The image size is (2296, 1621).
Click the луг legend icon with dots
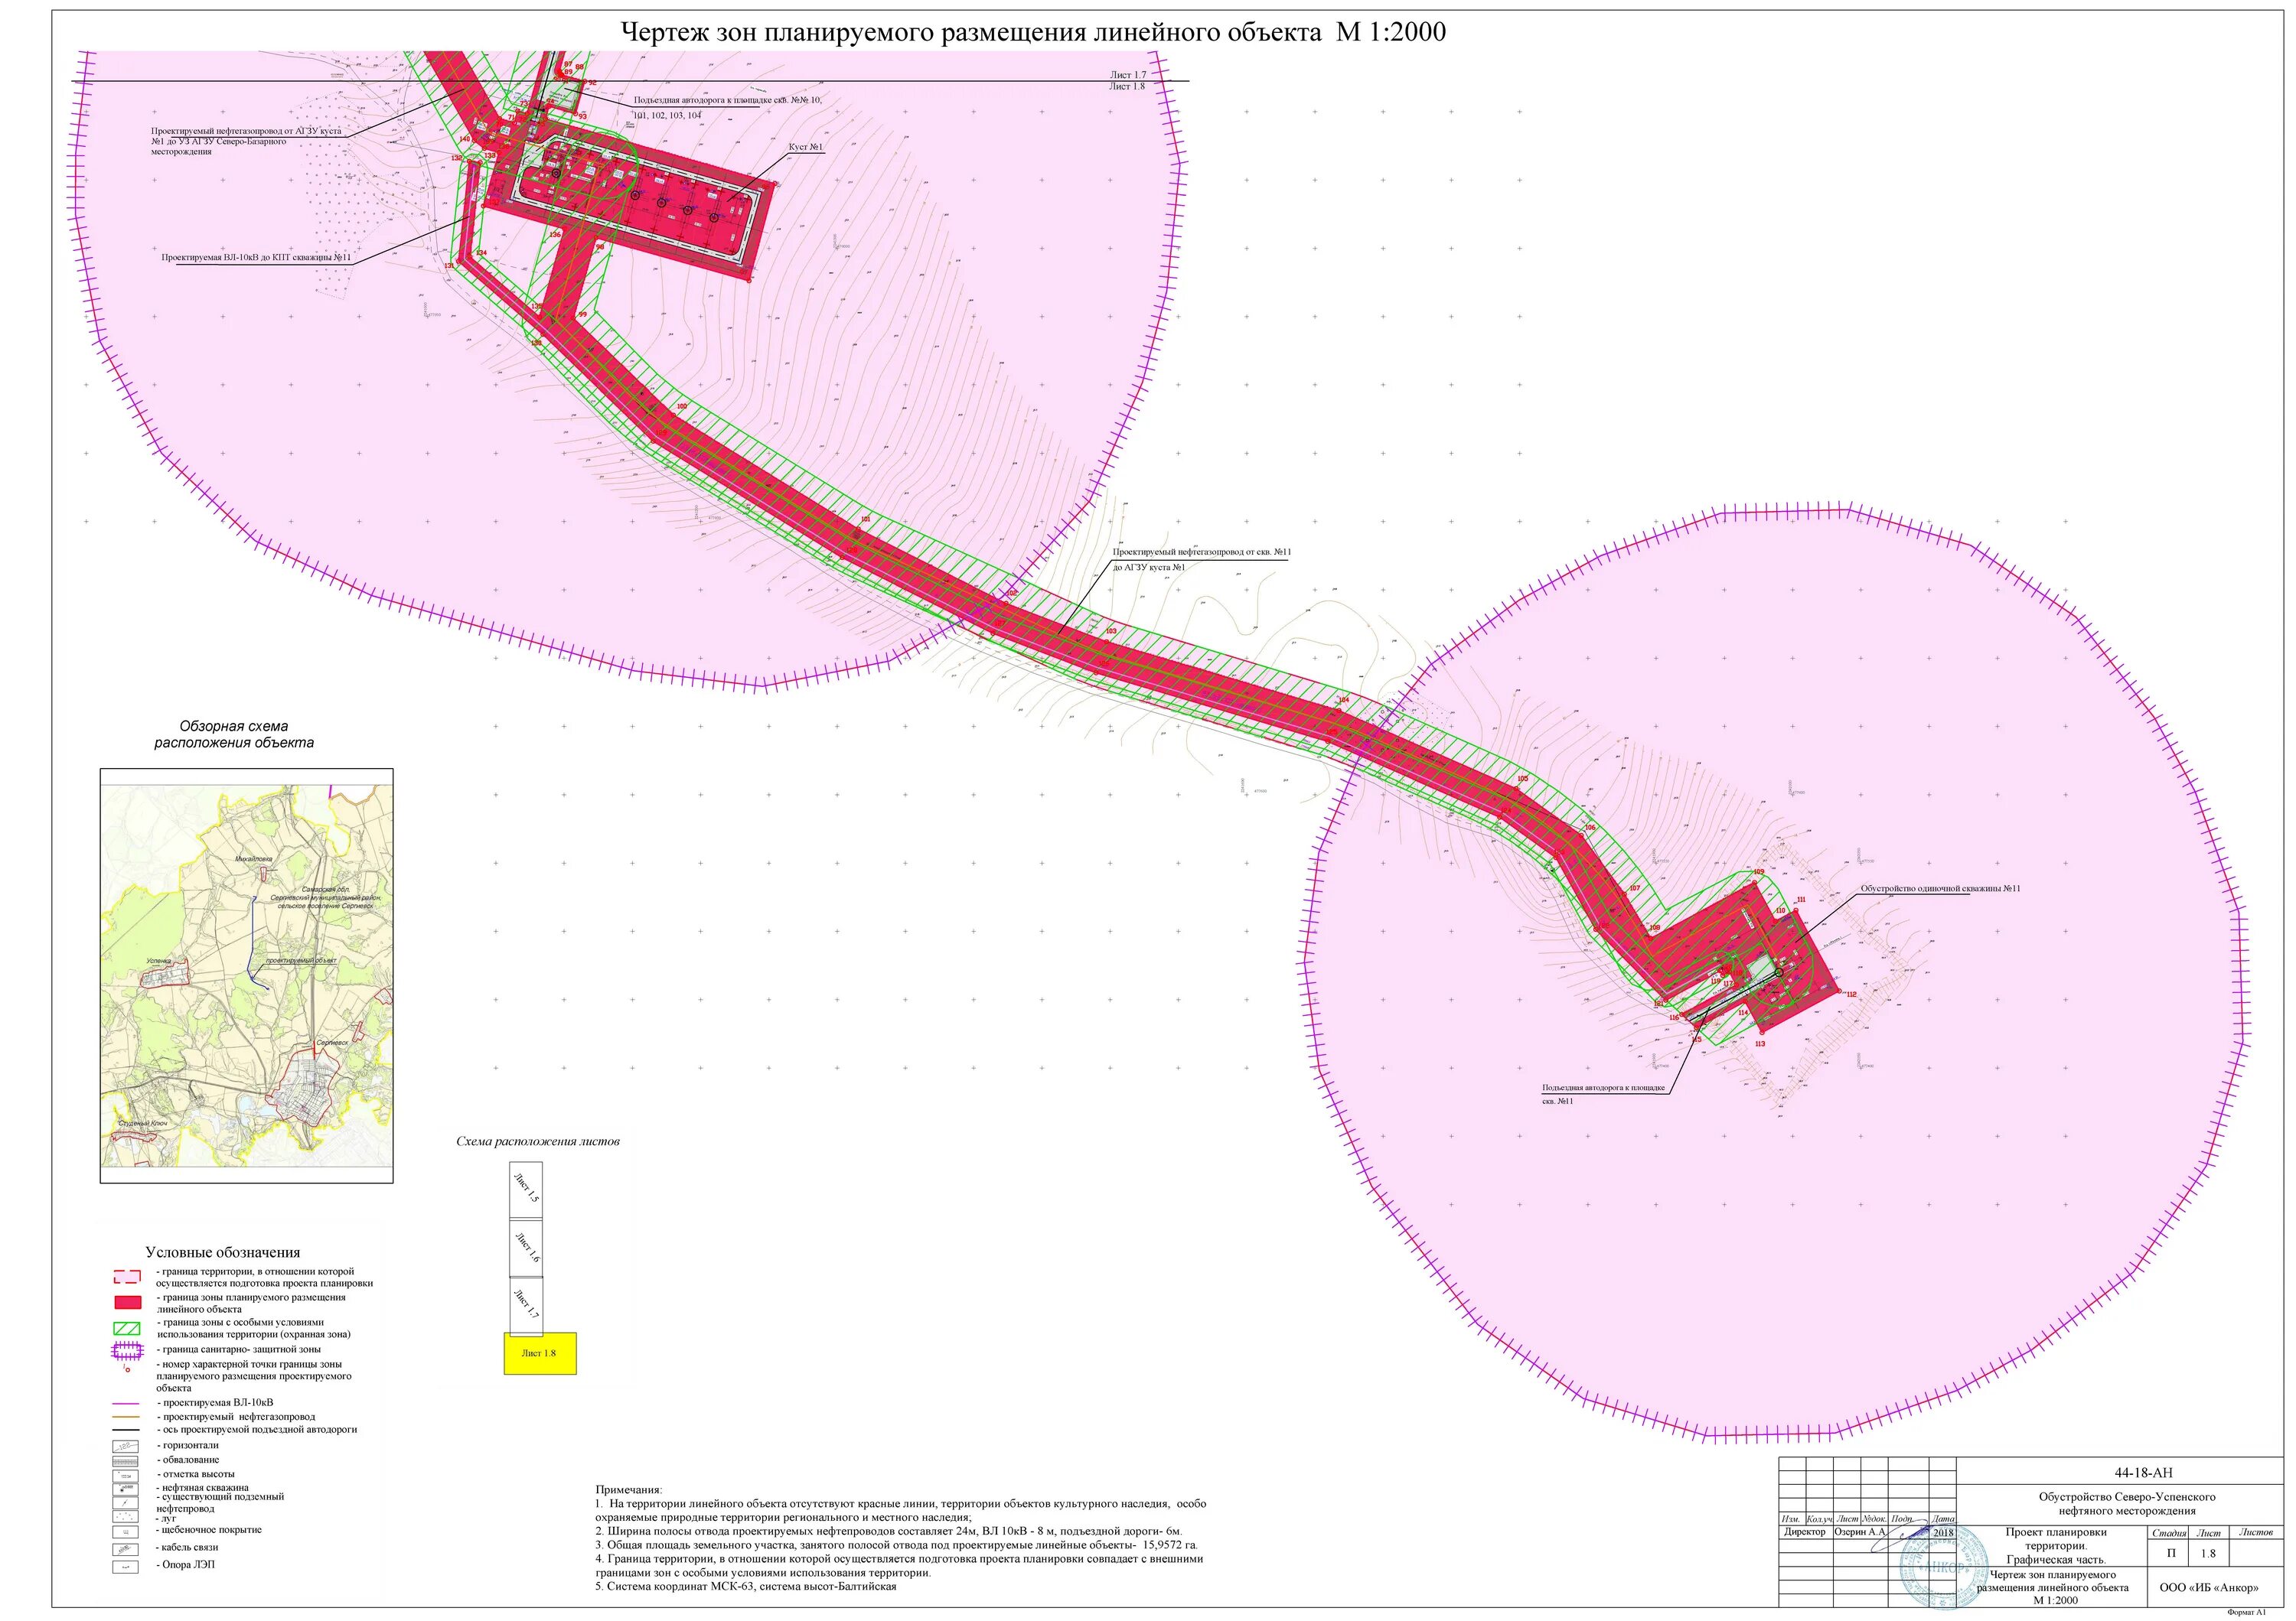(x=126, y=1517)
